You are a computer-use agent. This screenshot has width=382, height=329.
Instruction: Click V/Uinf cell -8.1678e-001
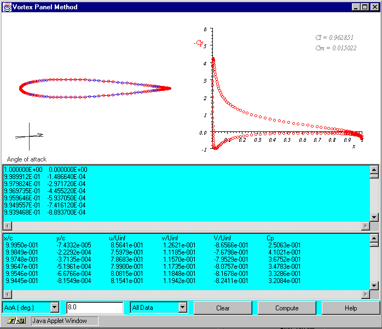[x=231, y=273]
